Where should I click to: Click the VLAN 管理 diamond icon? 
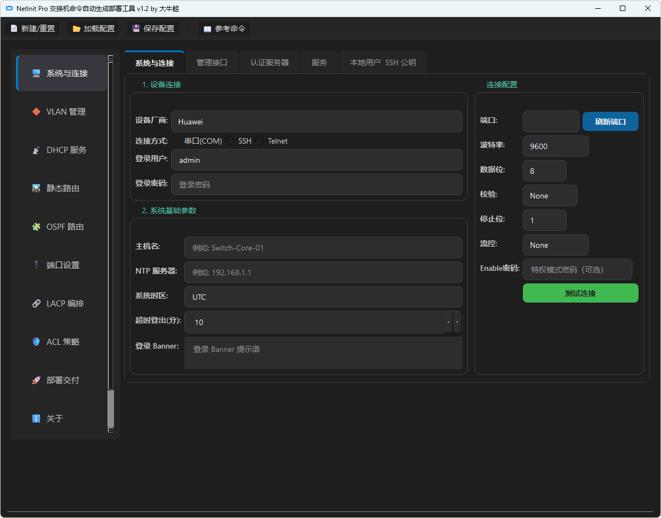[36, 112]
